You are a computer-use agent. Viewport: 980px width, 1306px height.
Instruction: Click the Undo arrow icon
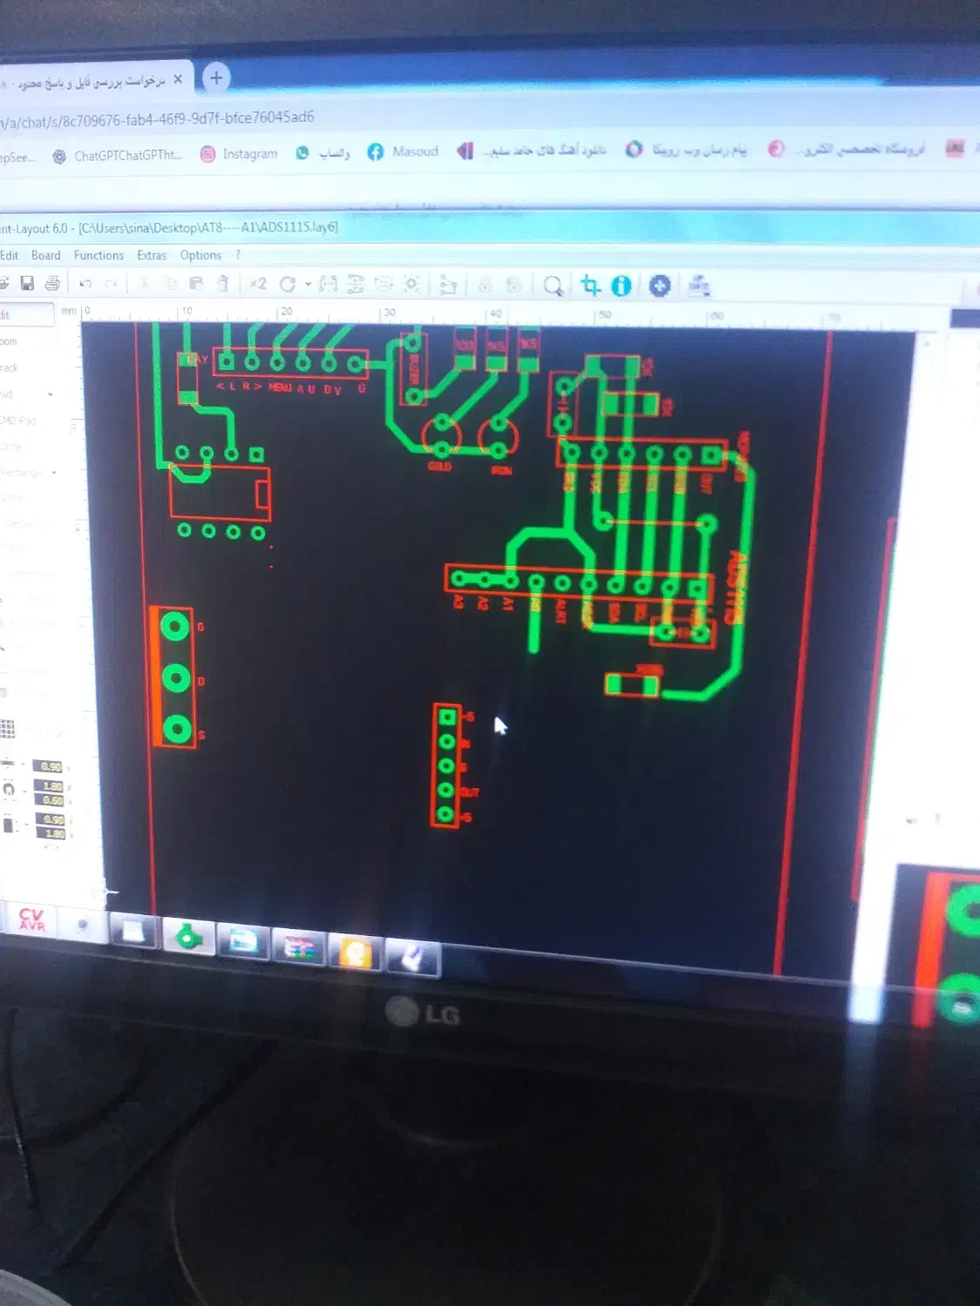(85, 284)
